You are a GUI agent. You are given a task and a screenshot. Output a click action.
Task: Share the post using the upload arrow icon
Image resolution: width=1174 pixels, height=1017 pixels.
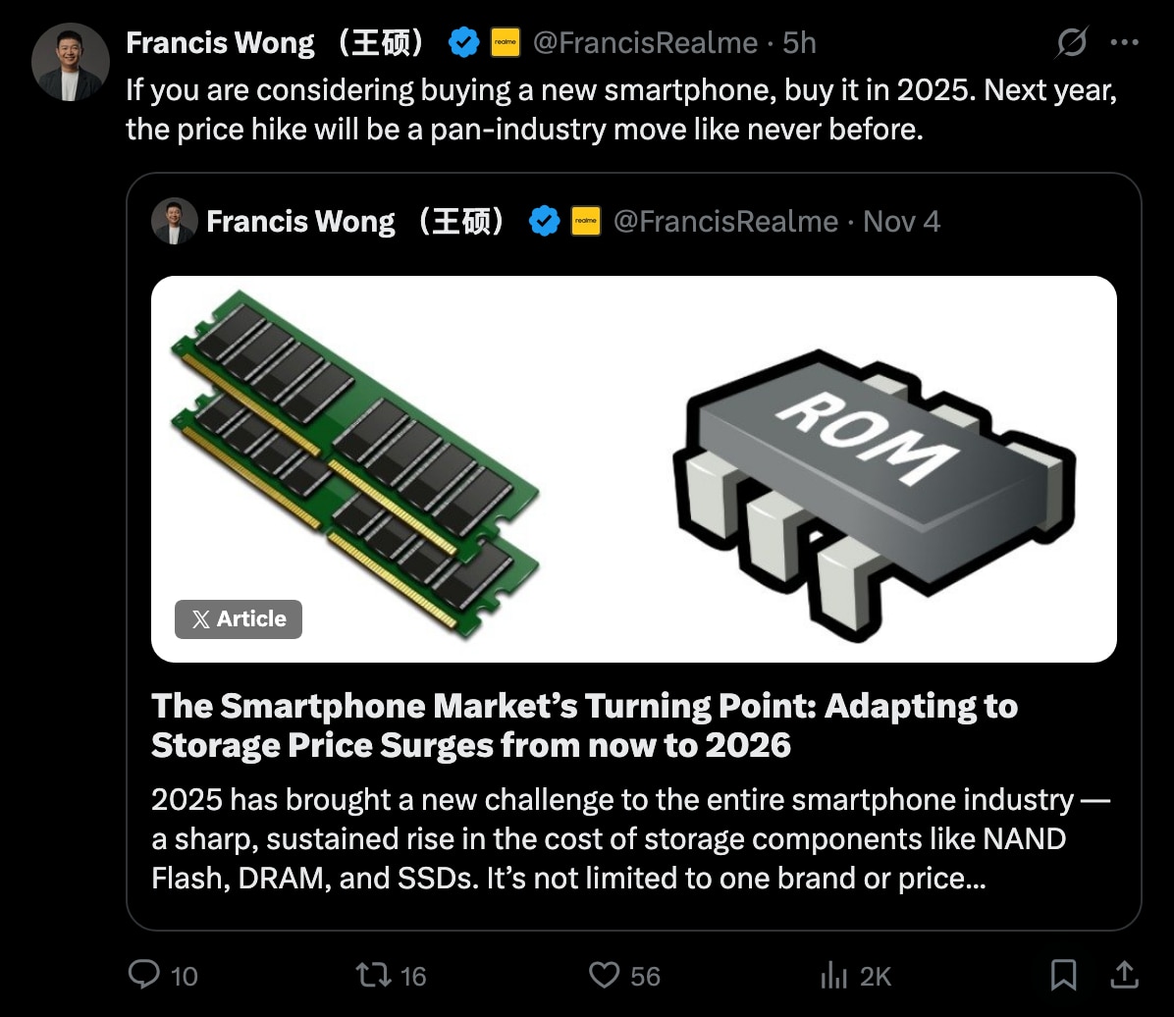pos(1127,975)
